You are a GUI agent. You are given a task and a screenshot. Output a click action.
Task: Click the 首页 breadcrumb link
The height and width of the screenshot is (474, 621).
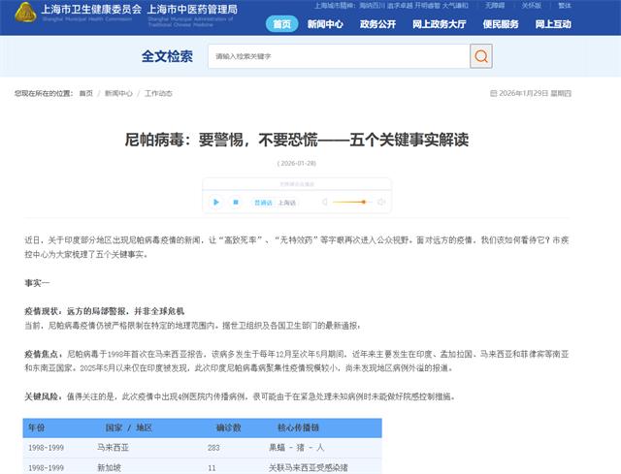(x=86, y=94)
